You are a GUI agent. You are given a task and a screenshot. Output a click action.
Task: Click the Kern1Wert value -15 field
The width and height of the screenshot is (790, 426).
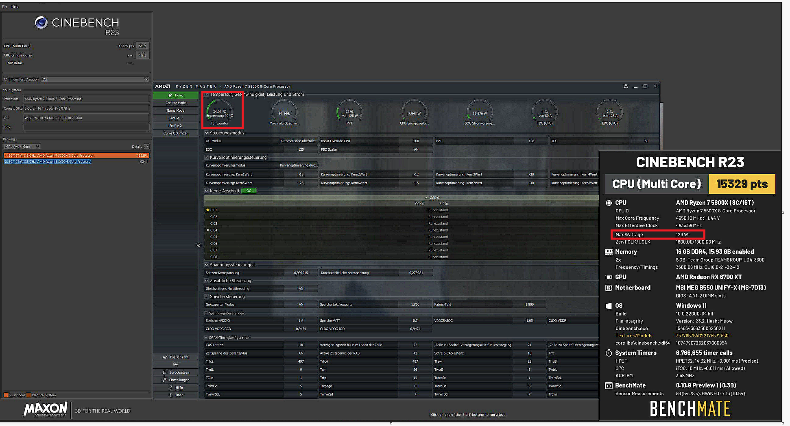[x=301, y=174]
